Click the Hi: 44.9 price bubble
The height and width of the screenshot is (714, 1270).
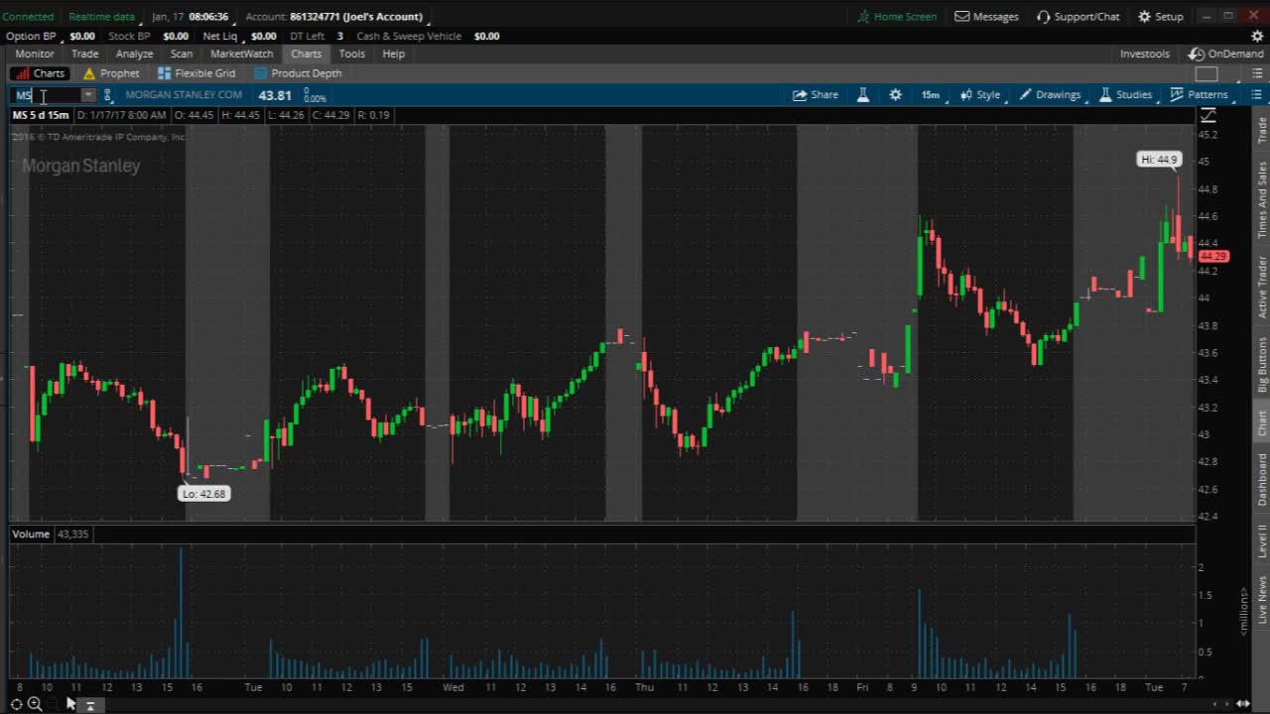(x=1159, y=159)
